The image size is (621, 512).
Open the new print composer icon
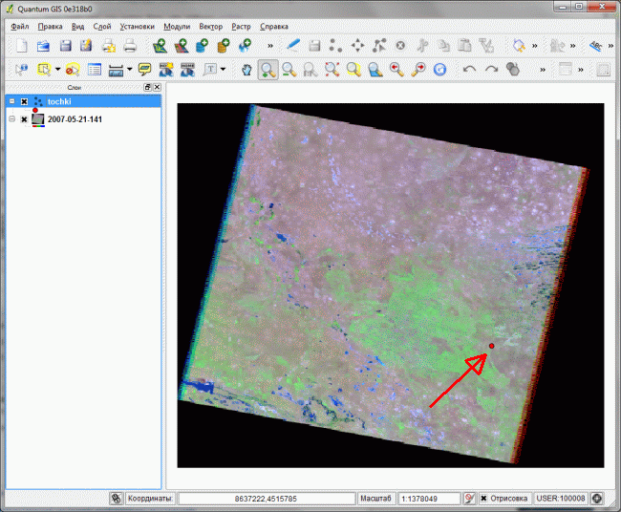(x=109, y=46)
